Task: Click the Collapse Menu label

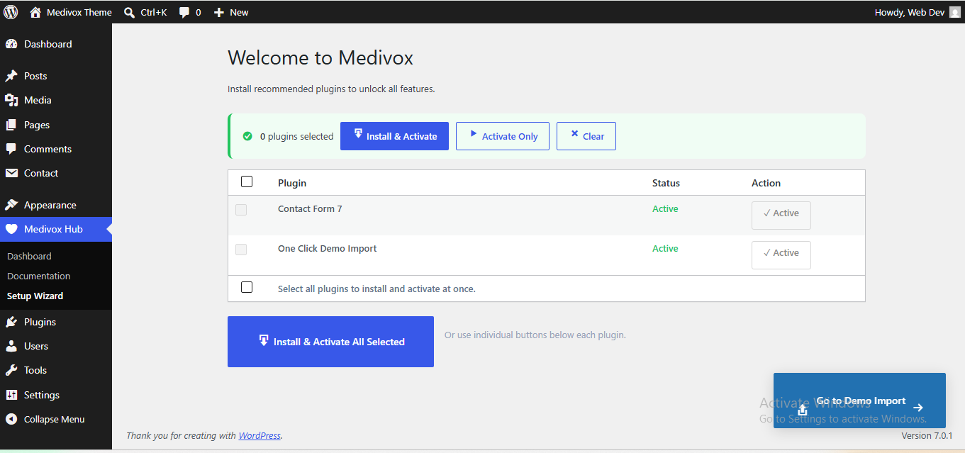Action: pyautogui.click(x=55, y=419)
